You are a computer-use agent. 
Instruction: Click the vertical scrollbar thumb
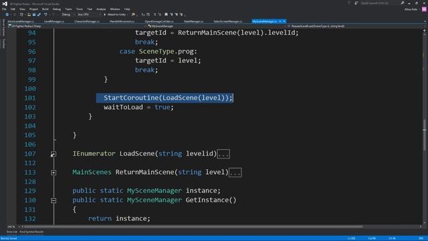[x=425, y=135]
